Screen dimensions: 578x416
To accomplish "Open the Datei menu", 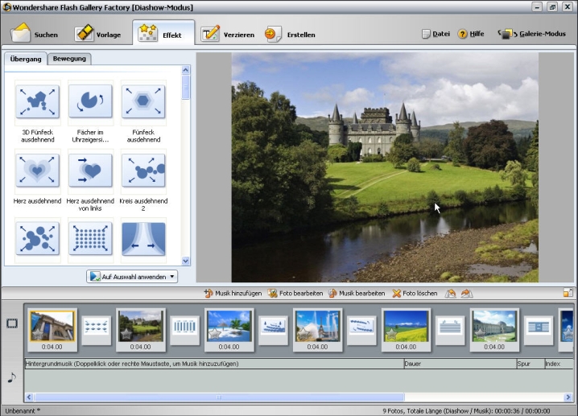I will (x=436, y=35).
